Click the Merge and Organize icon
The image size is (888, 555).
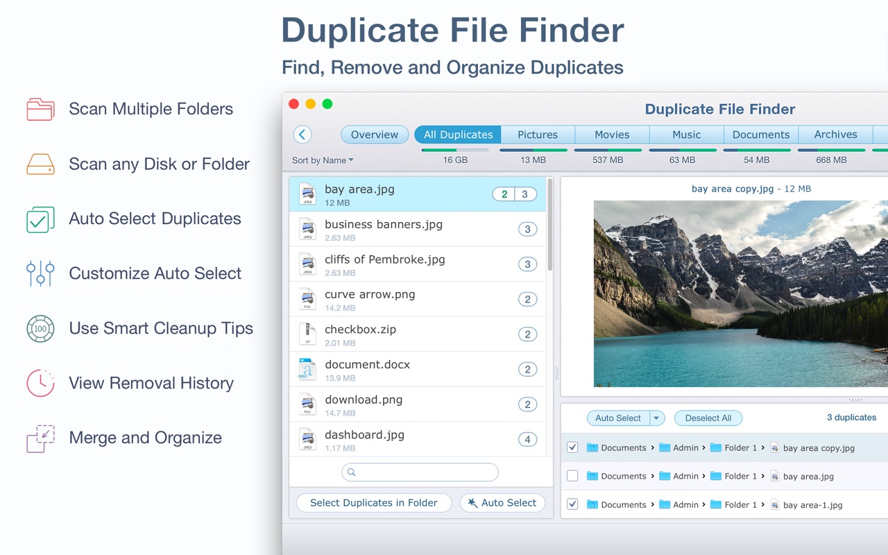point(40,438)
